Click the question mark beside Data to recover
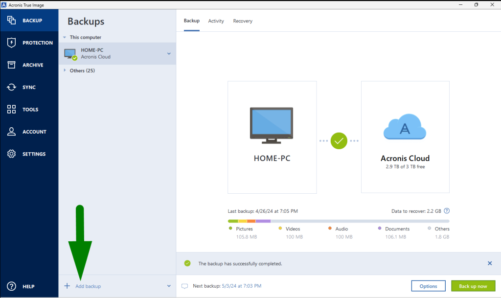Viewport: 501px width, 298px height. (x=446, y=211)
